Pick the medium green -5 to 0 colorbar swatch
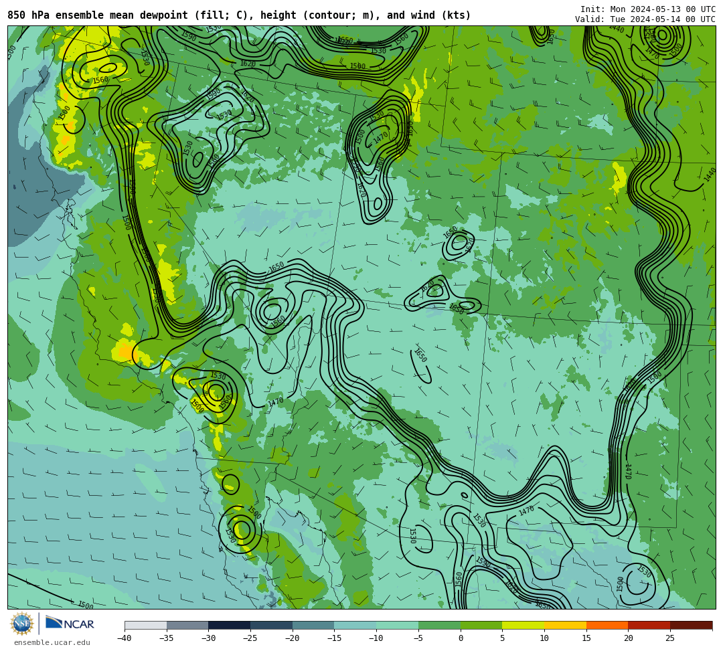Viewport: 723px width, 651px height. point(439,625)
